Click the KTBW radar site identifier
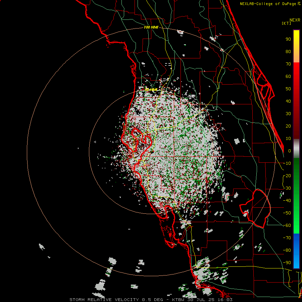302x302 pixels. point(178,300)
